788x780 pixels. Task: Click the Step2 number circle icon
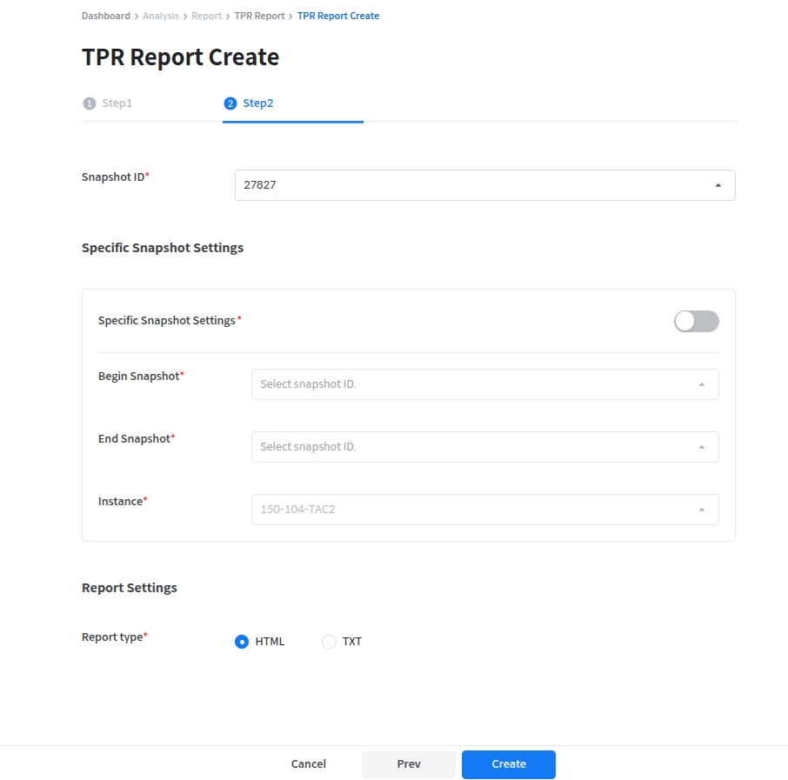230,103
